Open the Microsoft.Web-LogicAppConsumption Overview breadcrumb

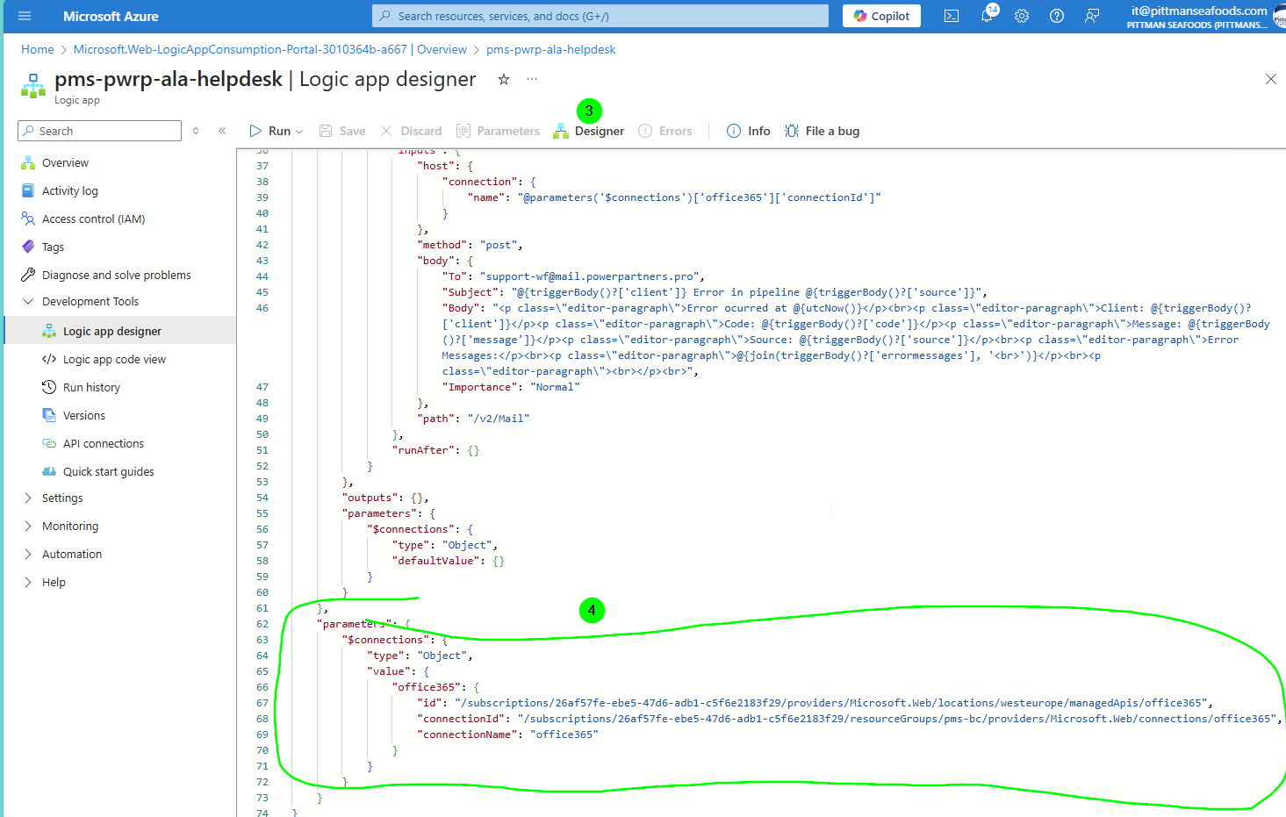pos(270,49)
